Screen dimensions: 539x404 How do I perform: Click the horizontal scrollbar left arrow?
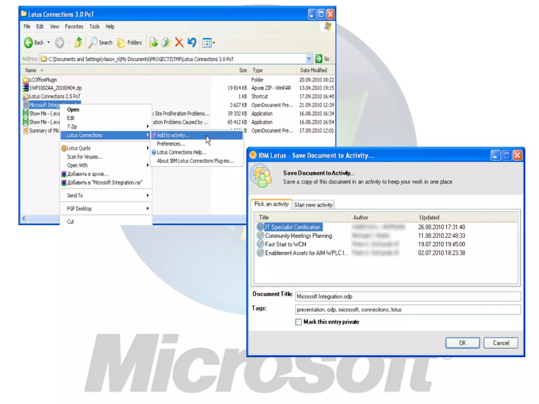coord(24,218)
